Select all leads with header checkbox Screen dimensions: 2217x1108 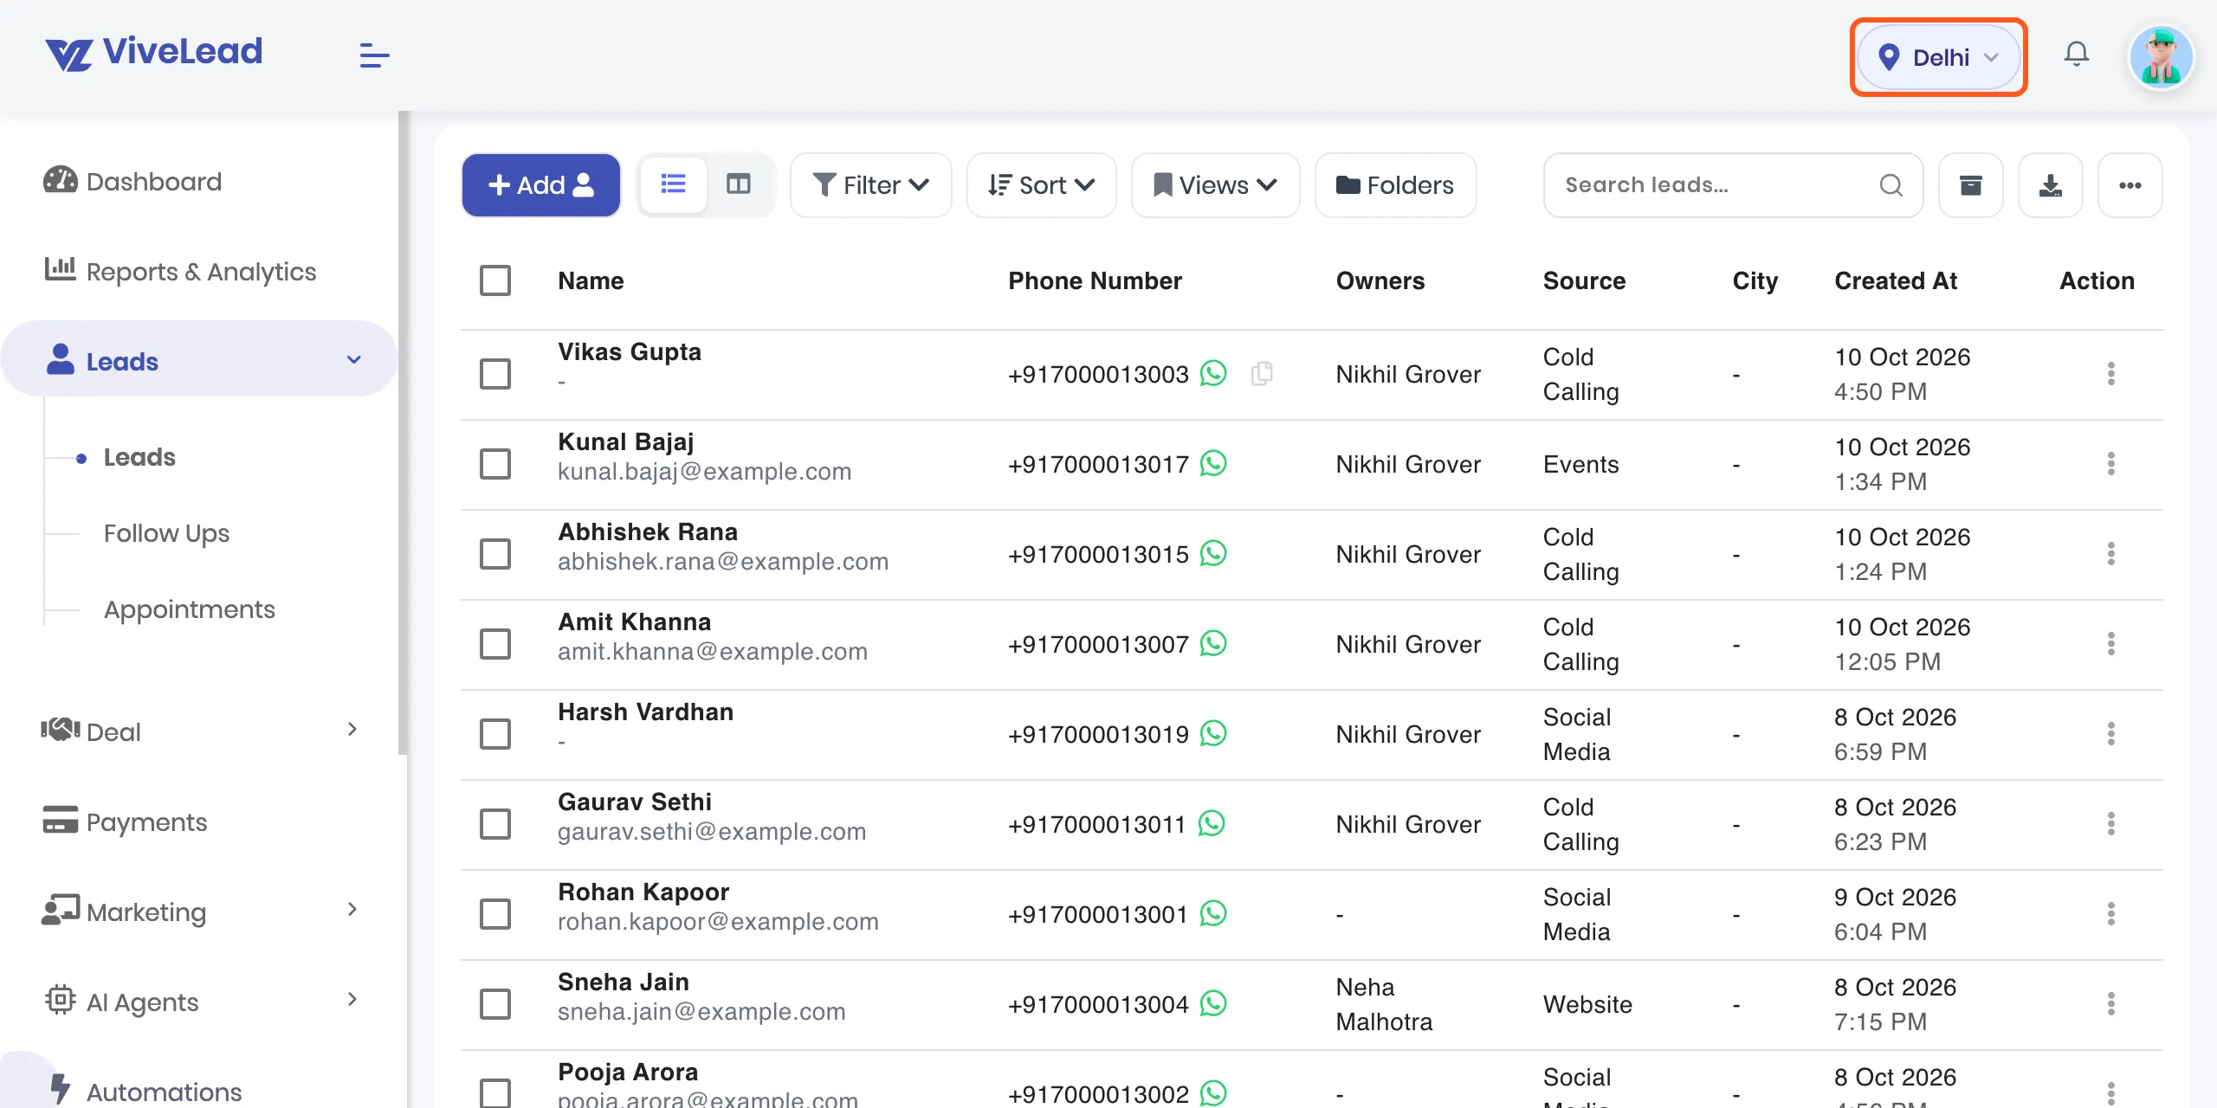495,280
